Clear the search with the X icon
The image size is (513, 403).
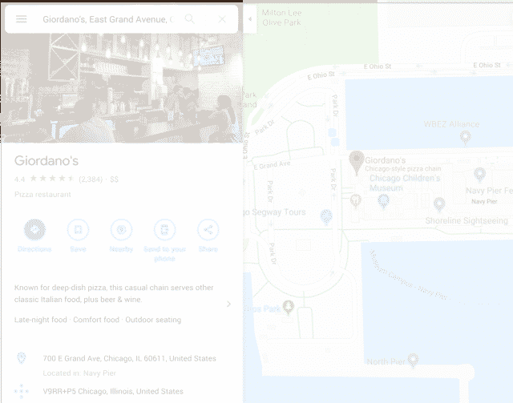(222, 19)
